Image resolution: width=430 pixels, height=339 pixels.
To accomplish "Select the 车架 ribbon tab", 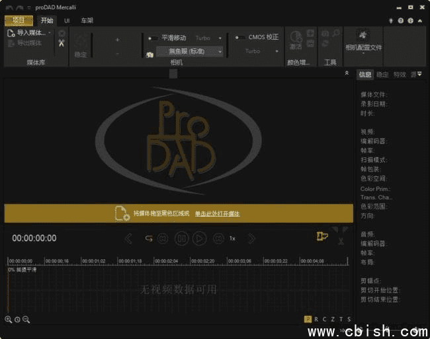I will click(87, 20).
